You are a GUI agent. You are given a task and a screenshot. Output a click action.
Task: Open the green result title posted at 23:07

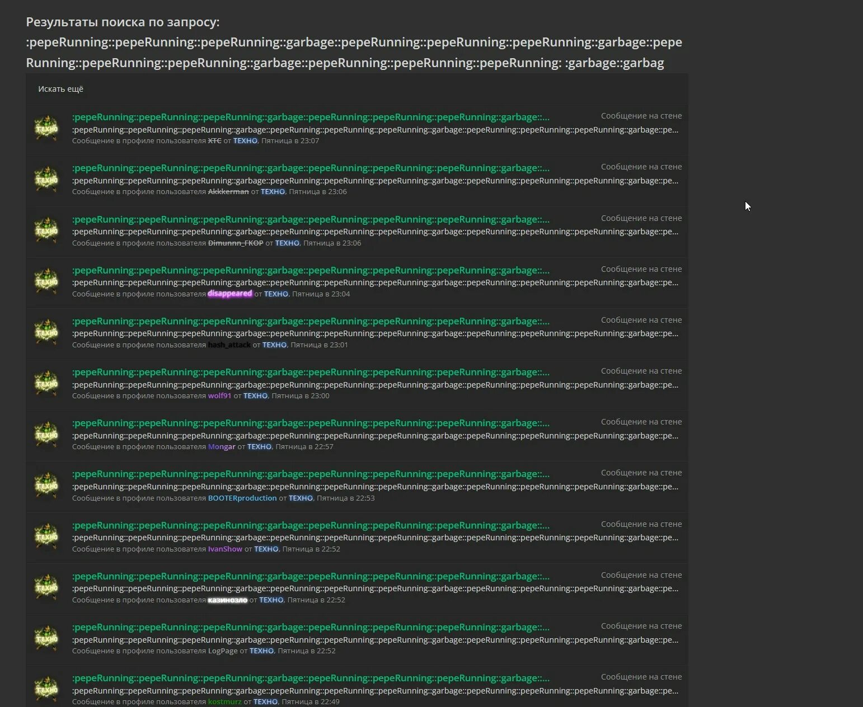click(x=311, y=117)
